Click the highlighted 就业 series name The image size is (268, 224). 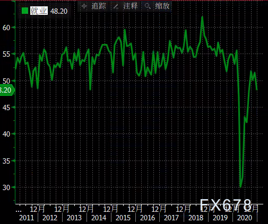(39, 11)
